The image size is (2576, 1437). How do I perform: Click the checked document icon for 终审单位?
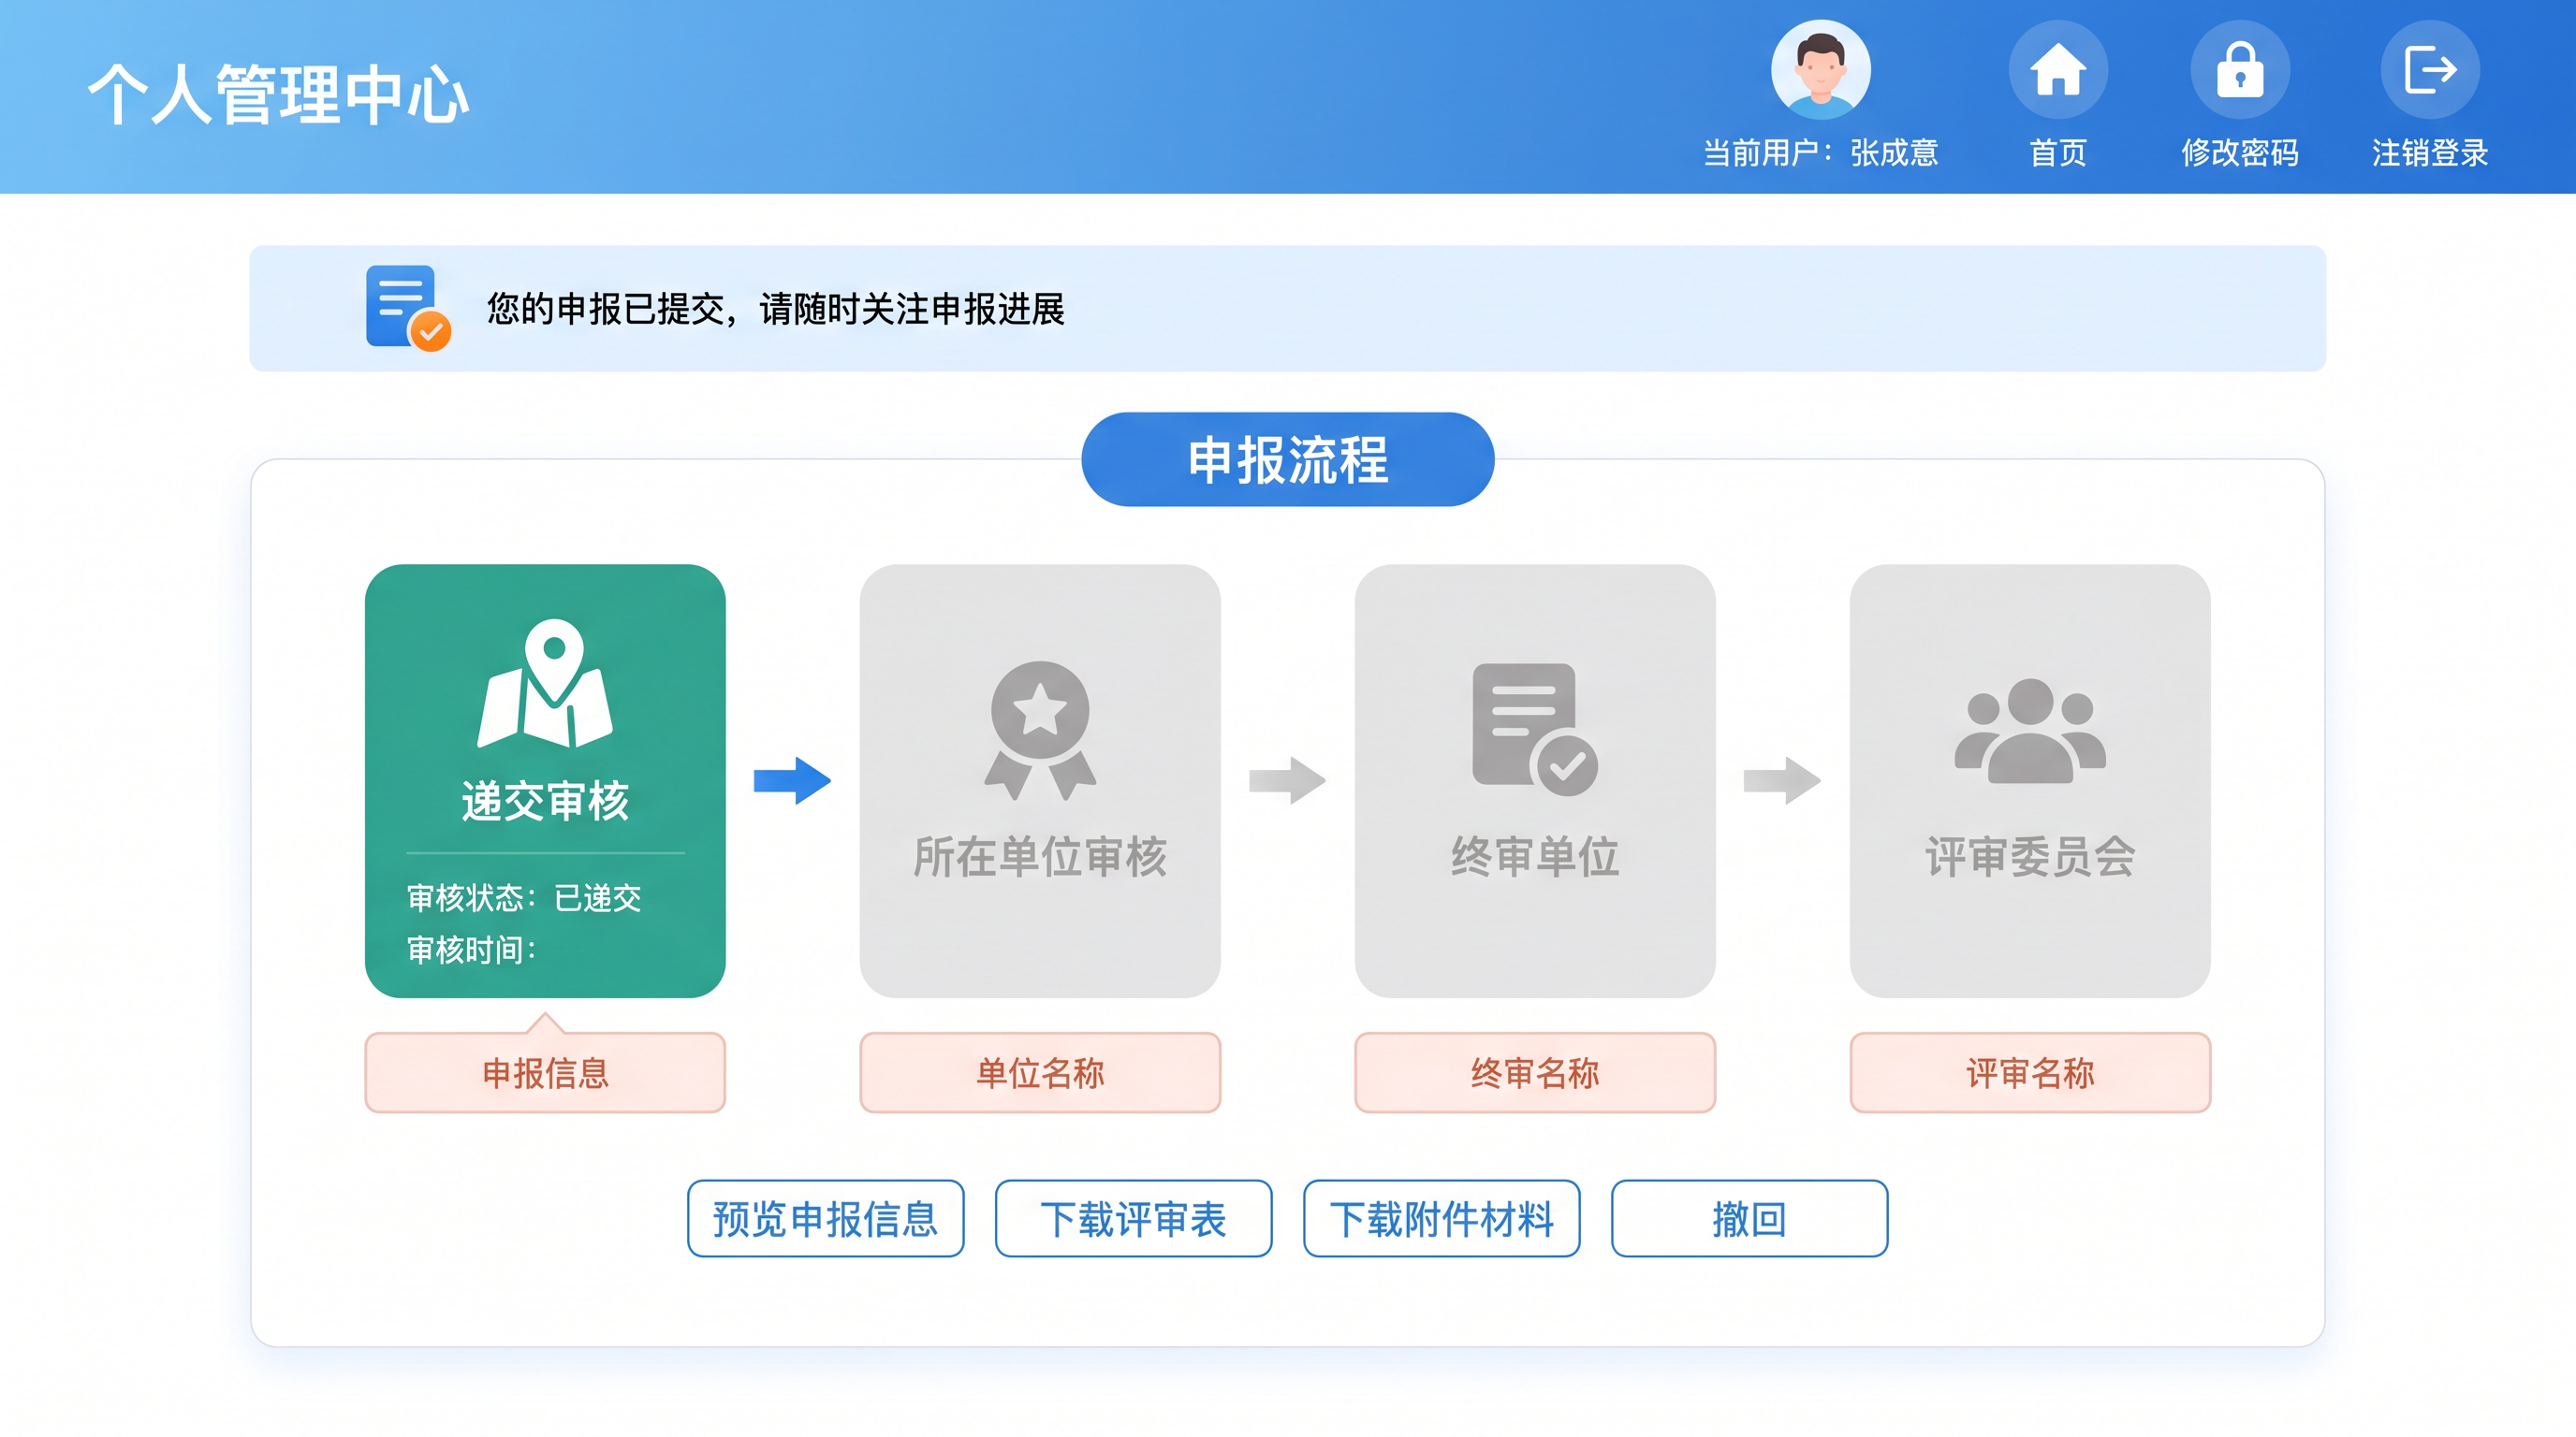click(x=1535, y=729)
